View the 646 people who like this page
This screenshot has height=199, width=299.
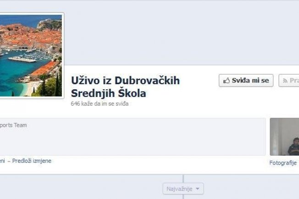pos(100,104)
